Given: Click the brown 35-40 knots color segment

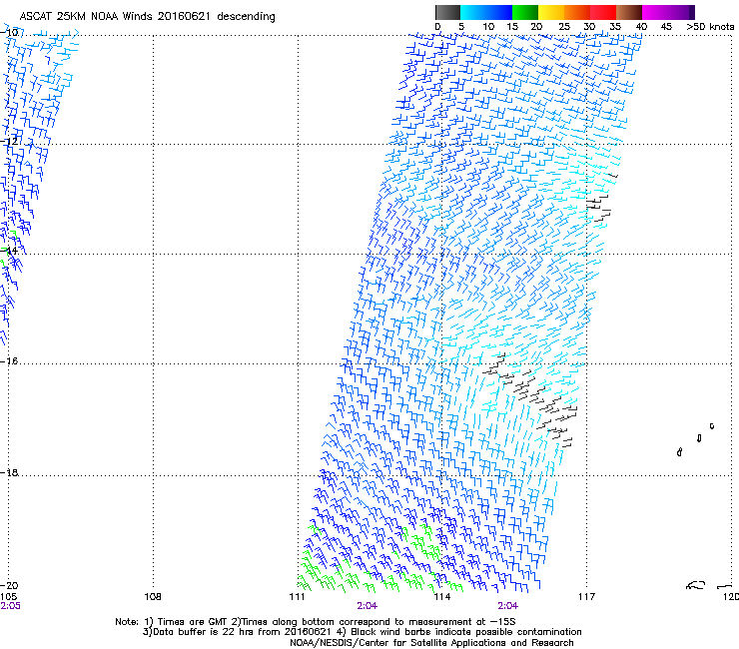Looking at the screenshot, I should click(x=629, y=12).
